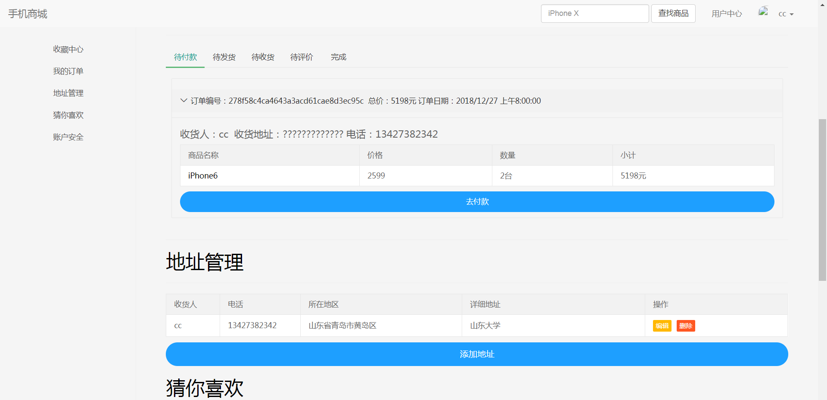
Task: Open 收藏中心 from the sidebar
Action: [68, 49]
